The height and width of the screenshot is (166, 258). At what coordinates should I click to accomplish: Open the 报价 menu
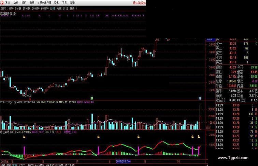[24, 3]
